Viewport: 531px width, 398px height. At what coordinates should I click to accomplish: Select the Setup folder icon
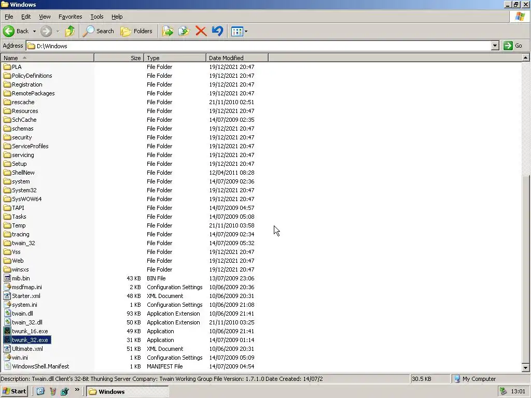7,163
